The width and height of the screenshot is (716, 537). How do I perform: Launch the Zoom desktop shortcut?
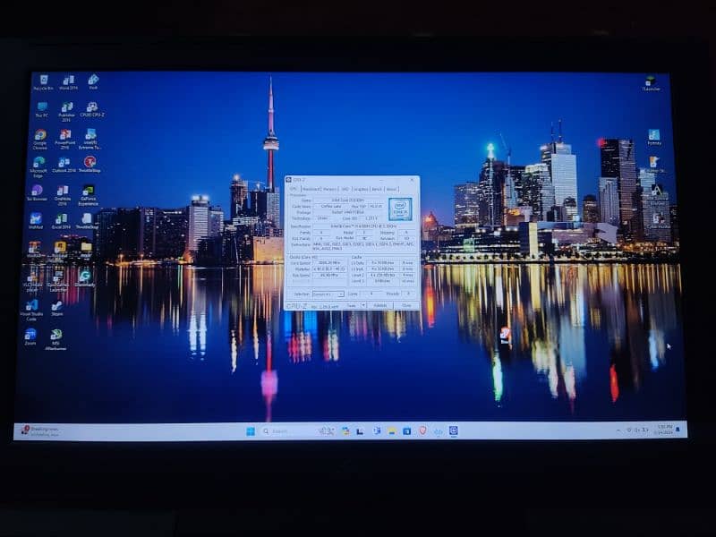[30, 335]
